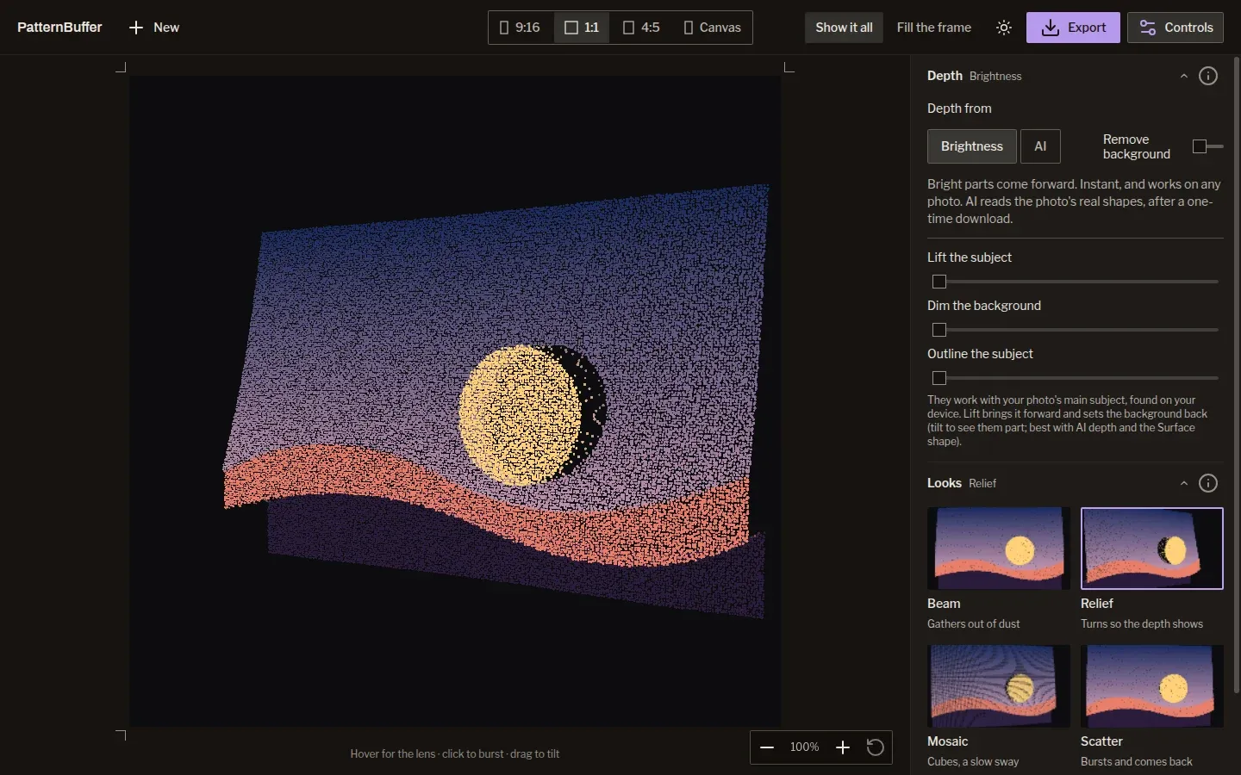This screenshot has width=1241, height=775.
Task: Set depth source to Brightness
Action: click(x=972, y=146)
